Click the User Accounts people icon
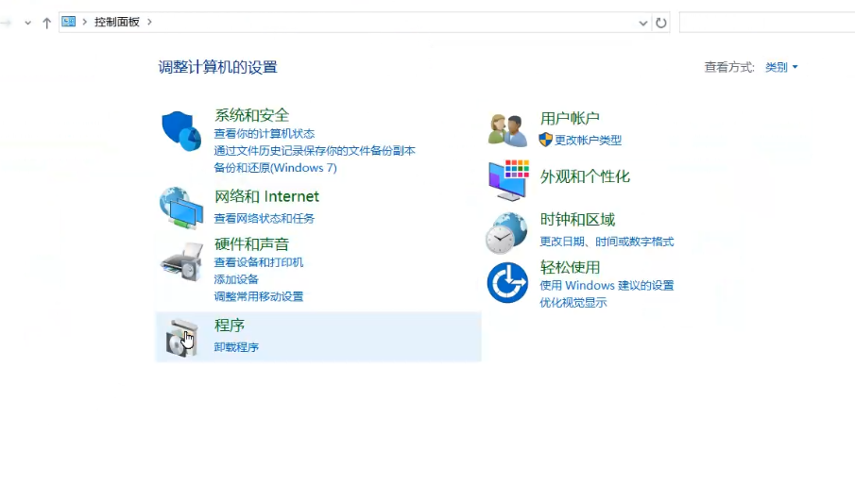 point(507,130)
